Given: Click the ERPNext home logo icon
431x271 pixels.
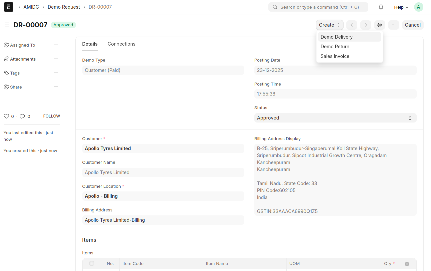Looking at the screenshot, I should coord(9,7).
